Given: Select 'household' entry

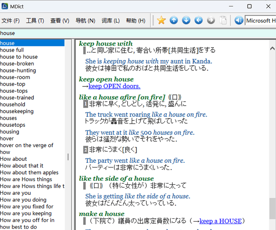Looking at the screenshot, I should pyautogui.click(x=32, y=104).
